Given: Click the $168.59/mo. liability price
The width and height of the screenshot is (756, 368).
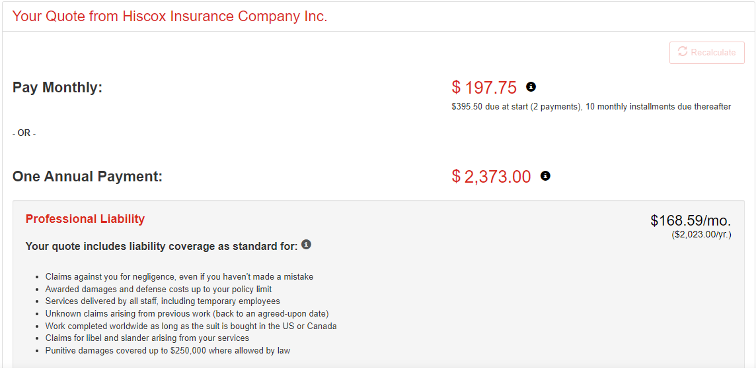Looking at the screenshot, I should 691,220.
